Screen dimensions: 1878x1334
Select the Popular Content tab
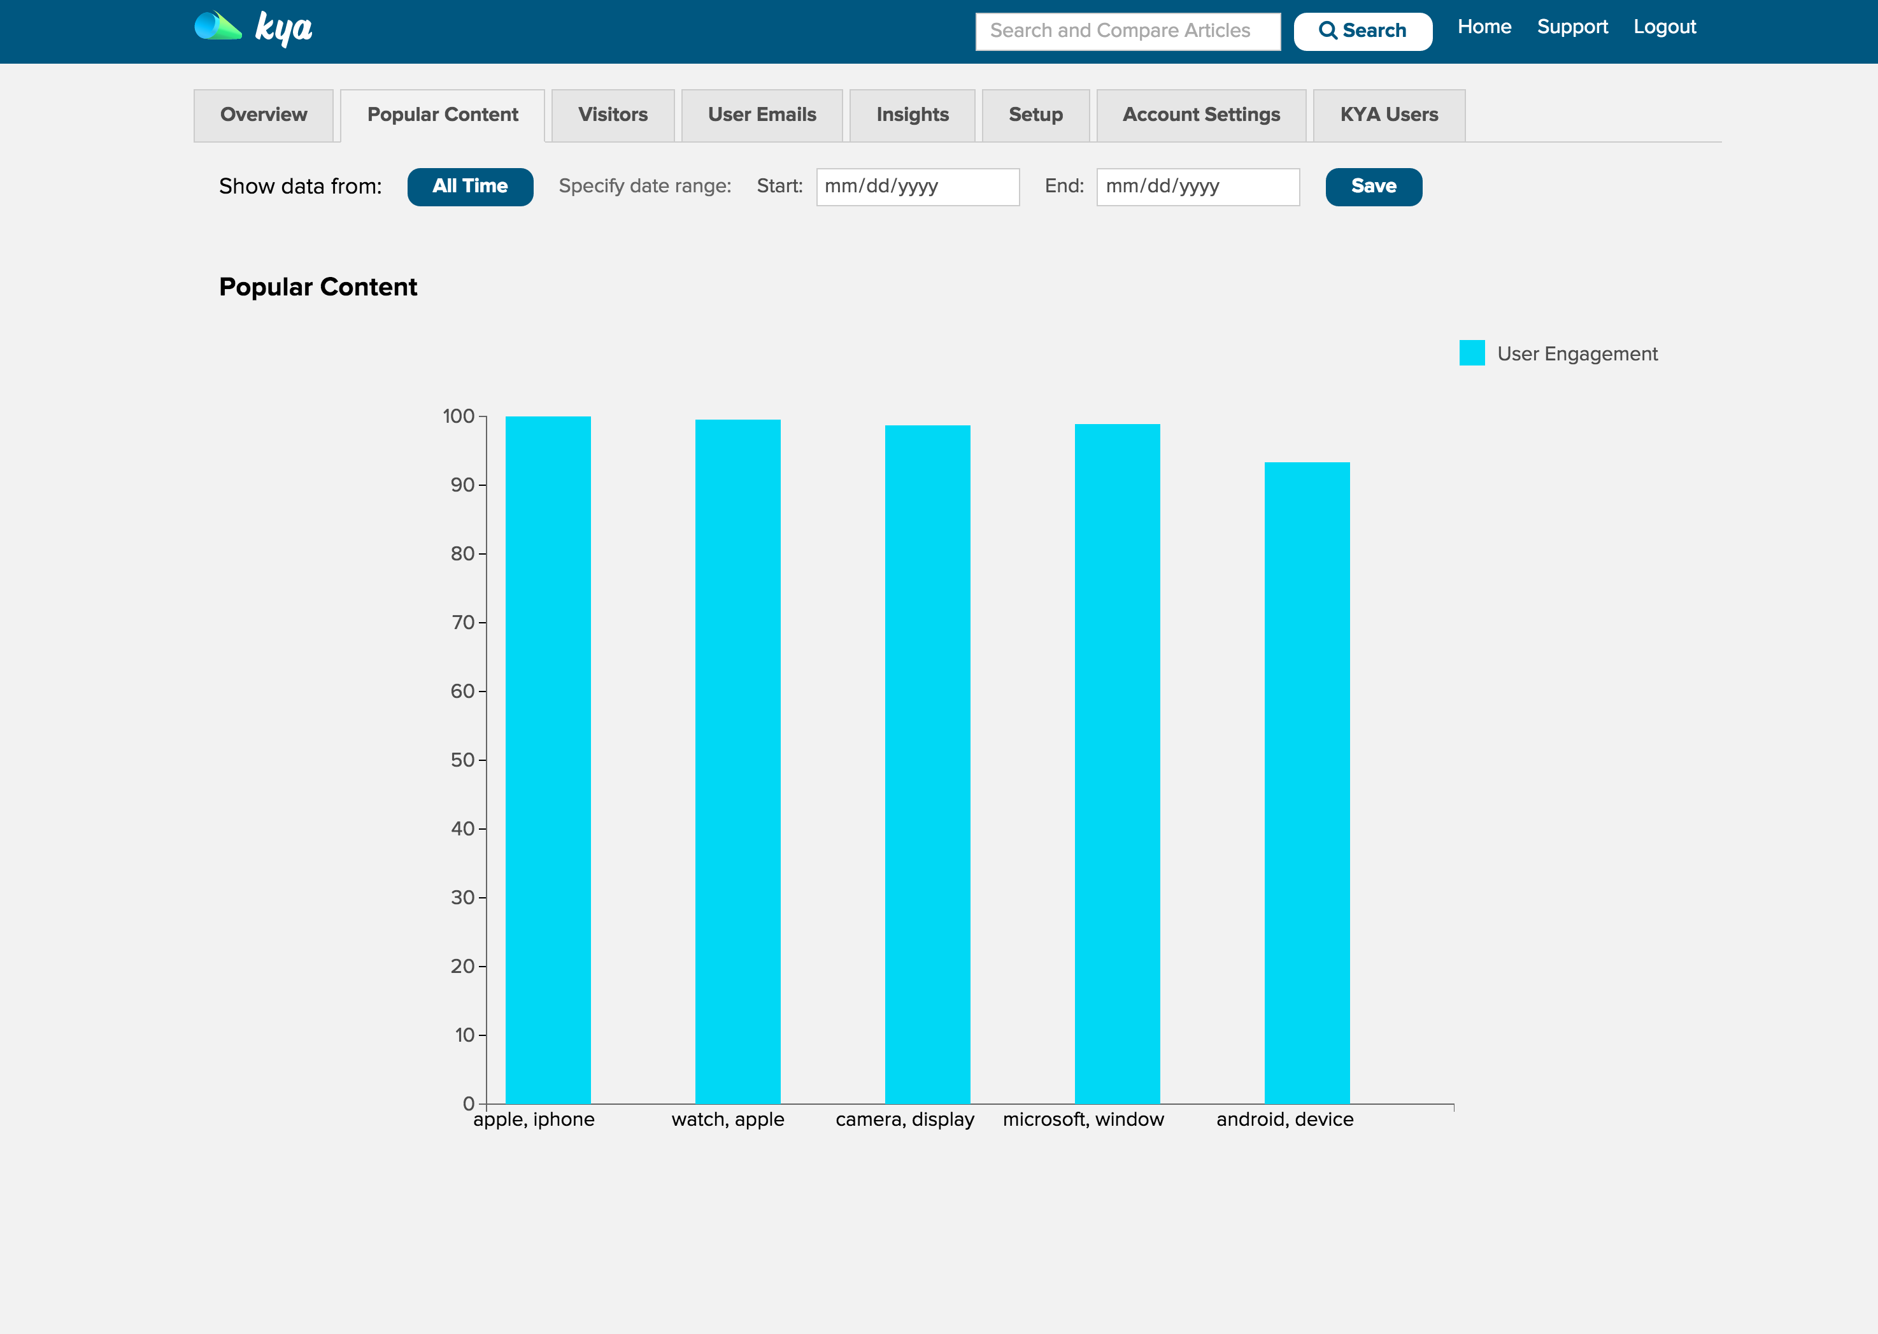pyautogui.click(x=442, y=115)
